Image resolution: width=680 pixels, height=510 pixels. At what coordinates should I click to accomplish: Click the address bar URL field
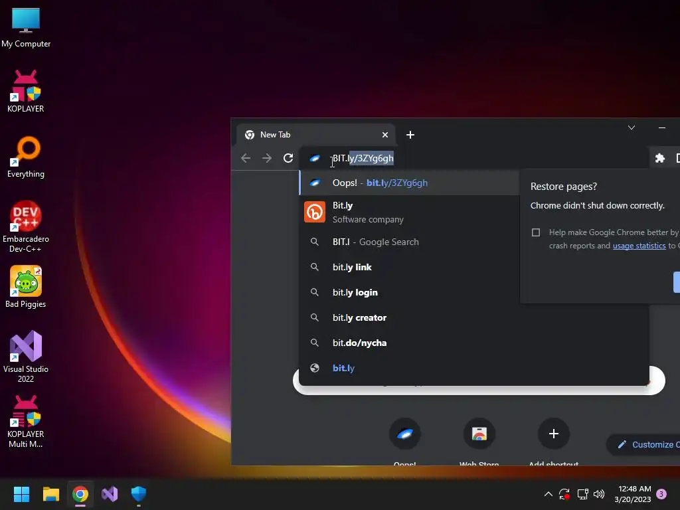coord(475,158)
